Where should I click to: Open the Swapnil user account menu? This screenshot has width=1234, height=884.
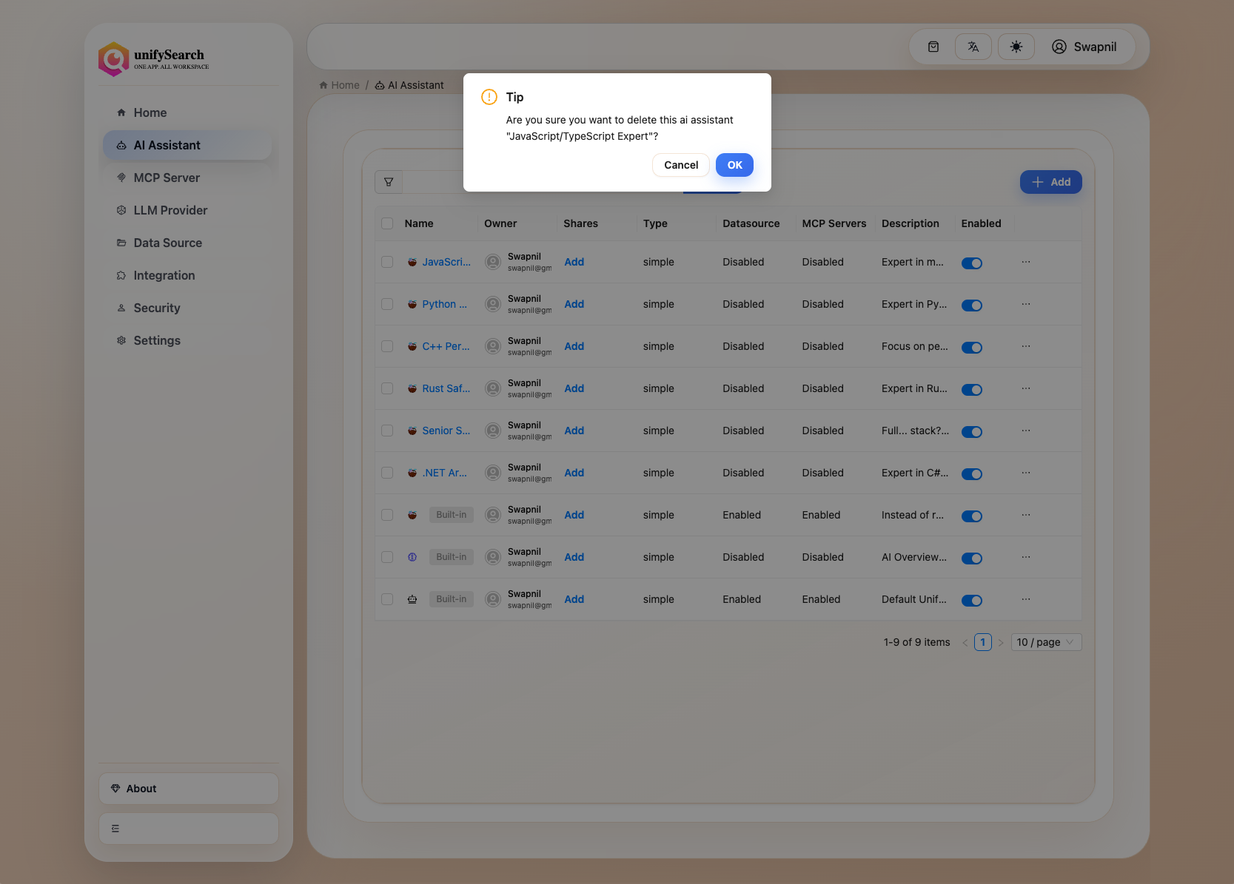pyautogui.click(x=1084, y=47)
